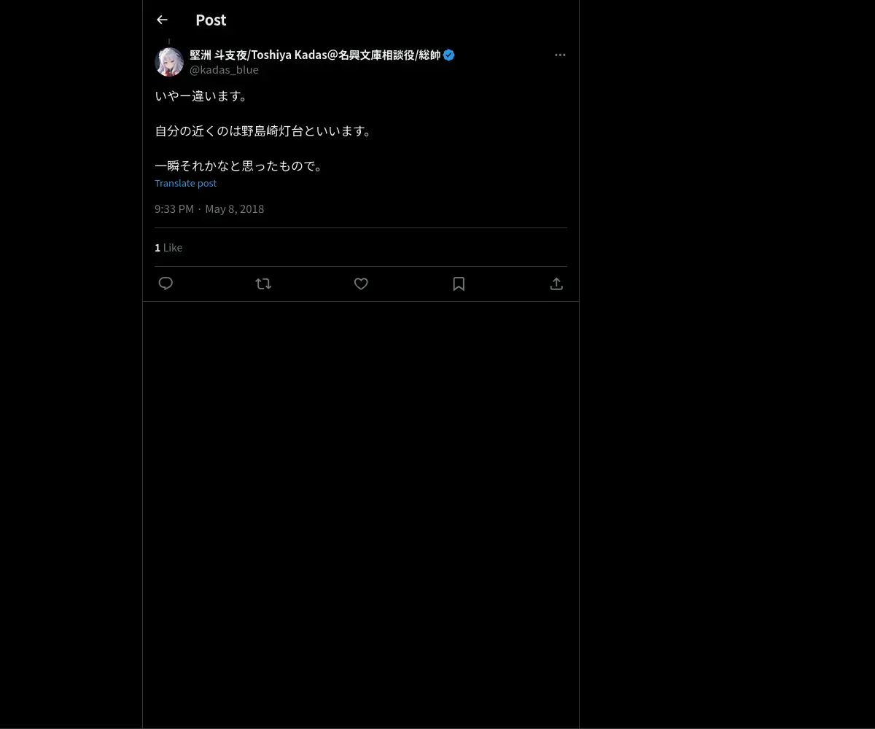Click the last line 一瞬それかなと思ったもので。

tap(240, 165)
